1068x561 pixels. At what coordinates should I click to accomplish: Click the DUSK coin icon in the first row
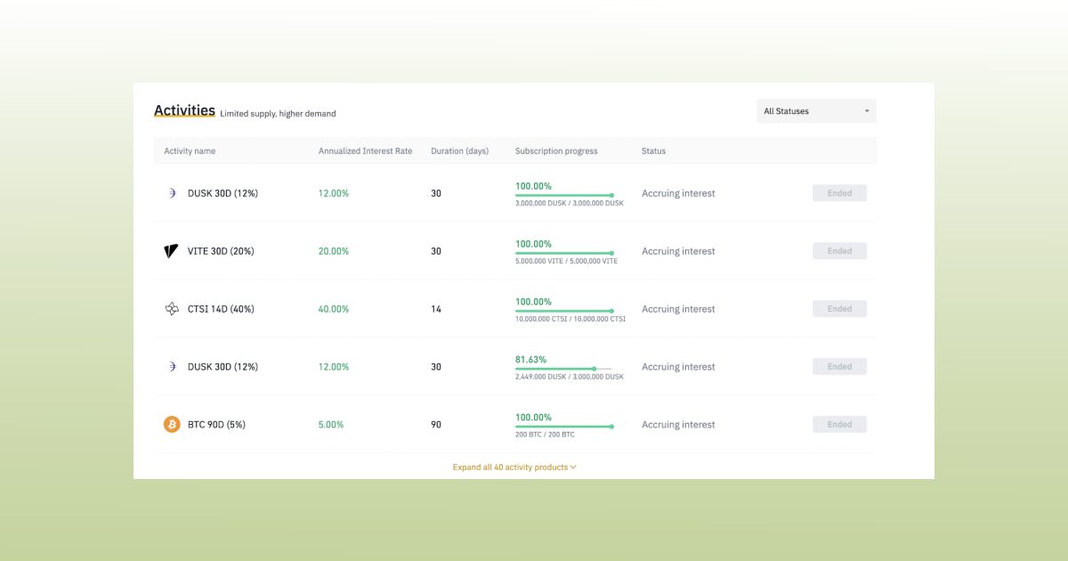pos(172,192)
